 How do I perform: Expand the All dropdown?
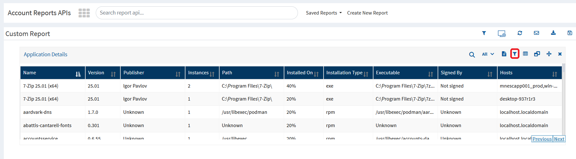[x=488, y=54]
